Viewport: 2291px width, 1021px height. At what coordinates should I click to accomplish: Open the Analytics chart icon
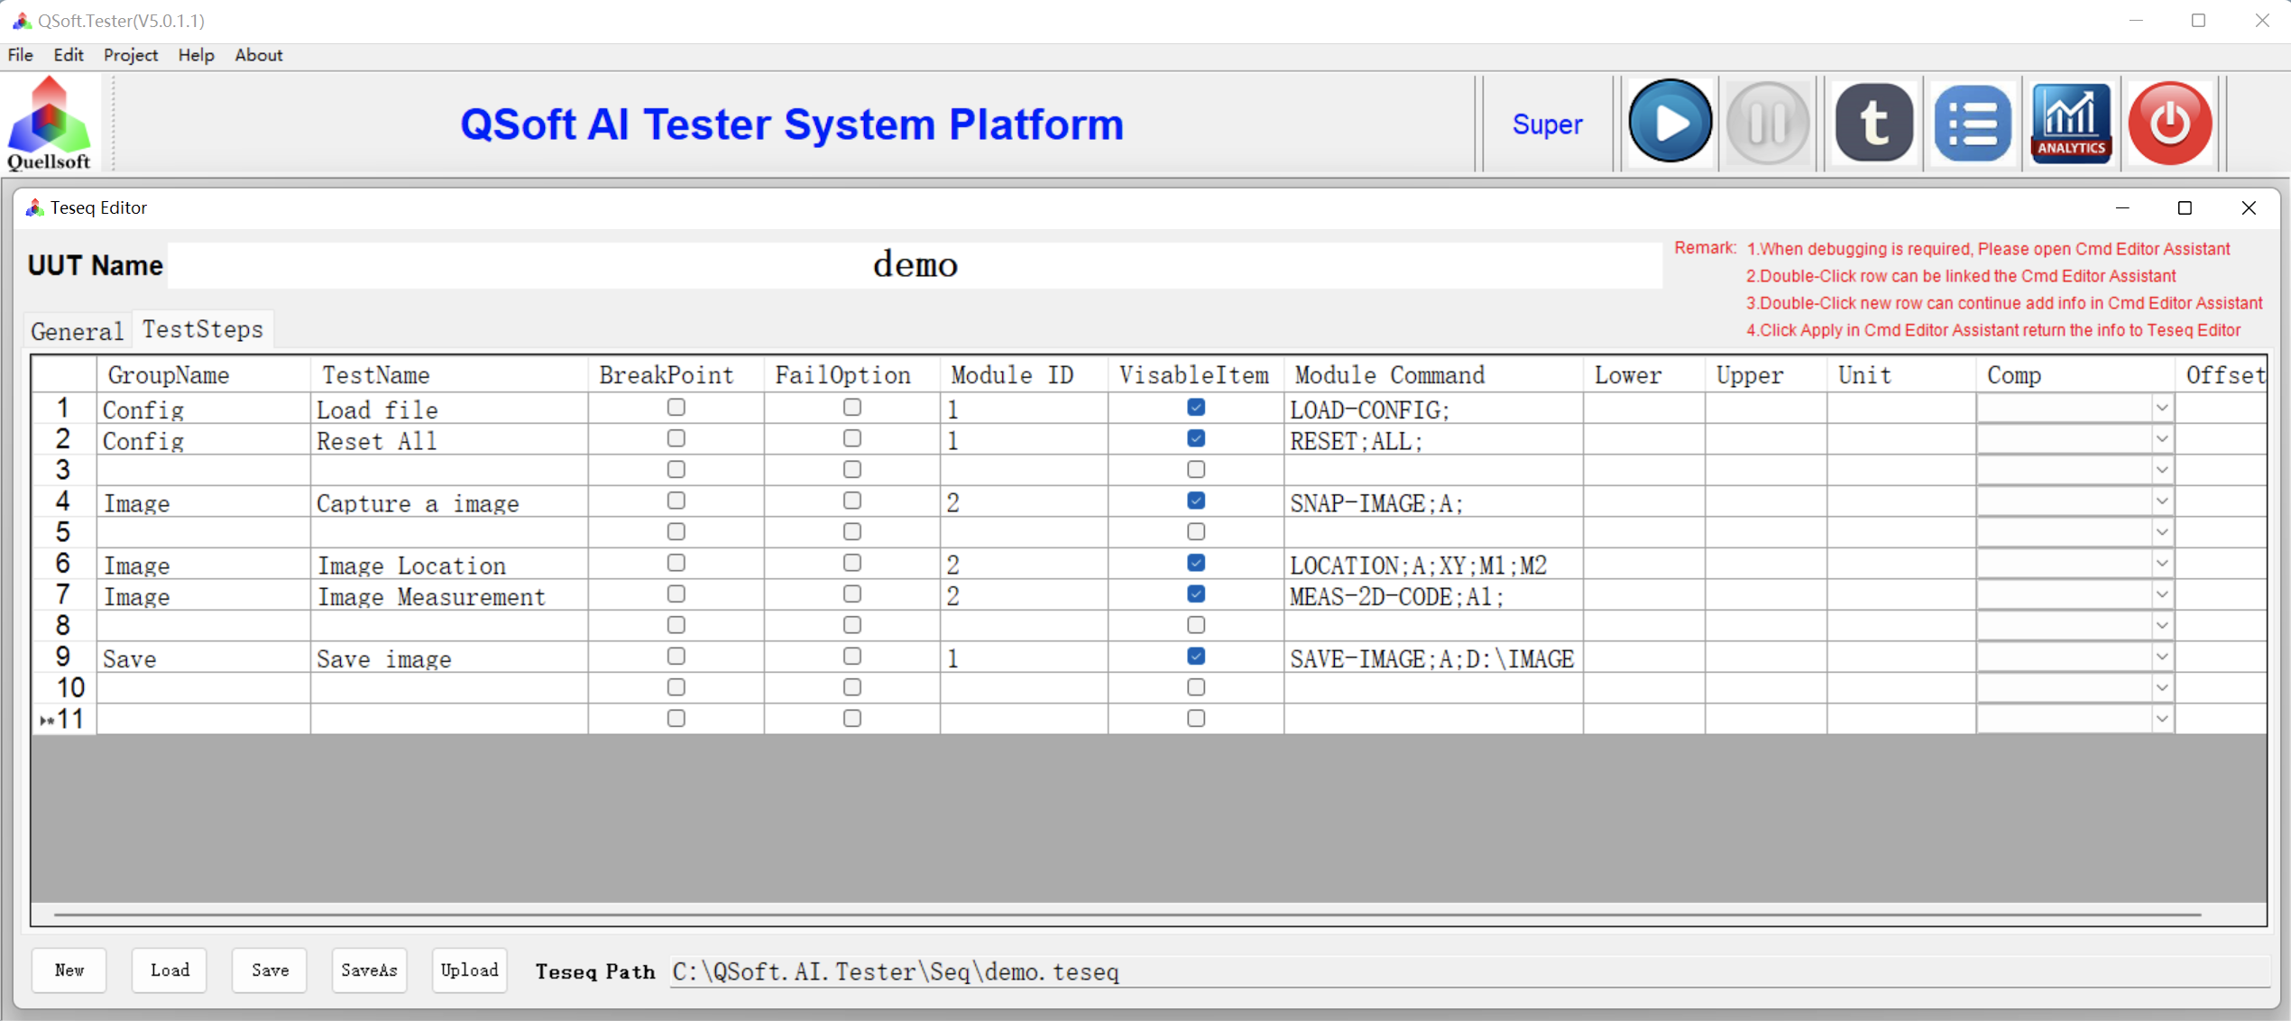(2071, 123)
